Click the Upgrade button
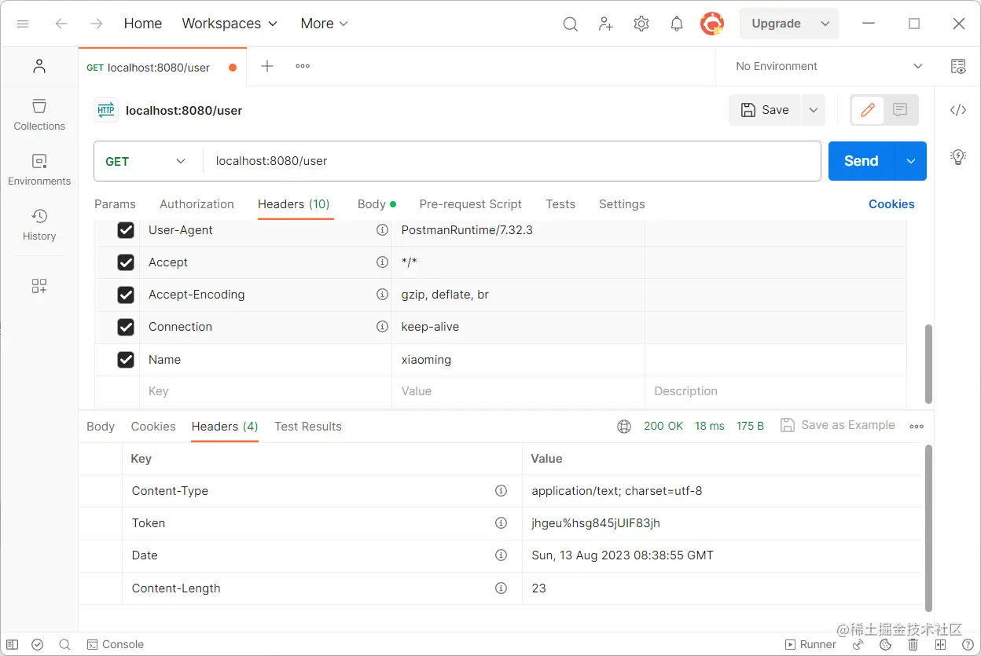 (777, 24)
